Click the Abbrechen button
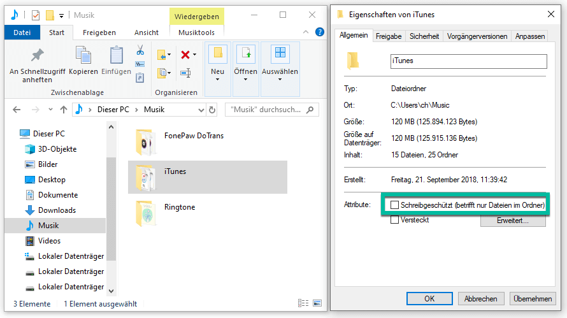This screenshot has height=318, width=567. (480, 298)
